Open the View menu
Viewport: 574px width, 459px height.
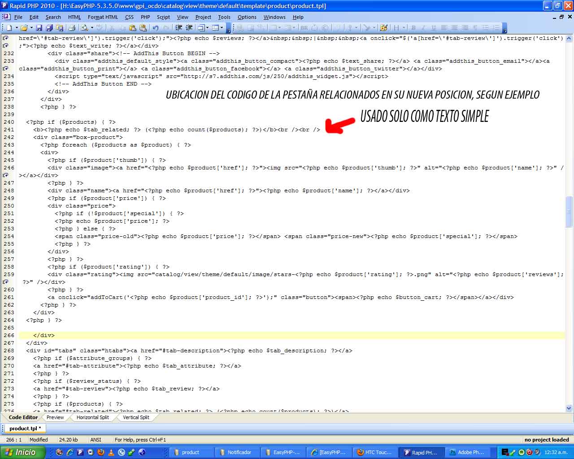tap(183, 17)
